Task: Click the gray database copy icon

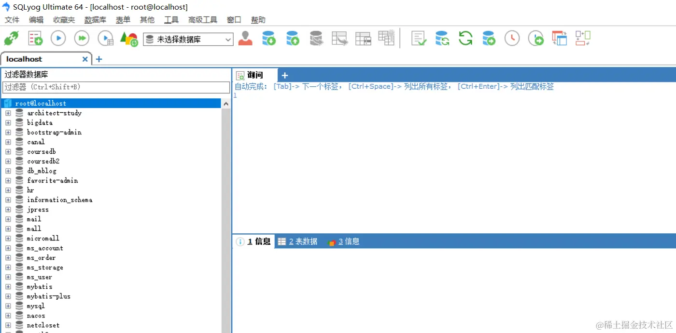Action: click(x=316, y=39)
